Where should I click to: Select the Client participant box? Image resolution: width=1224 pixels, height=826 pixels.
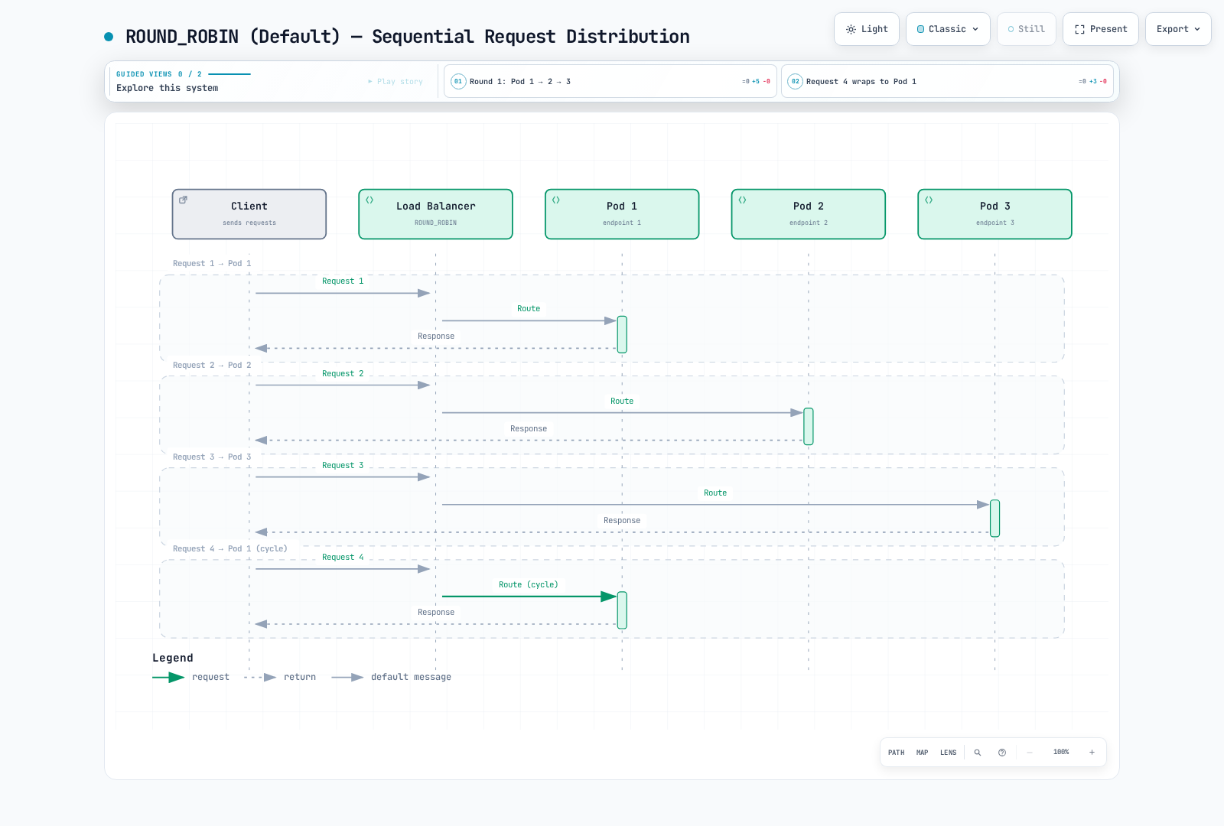pyautogui.click(x=249, y=214)
